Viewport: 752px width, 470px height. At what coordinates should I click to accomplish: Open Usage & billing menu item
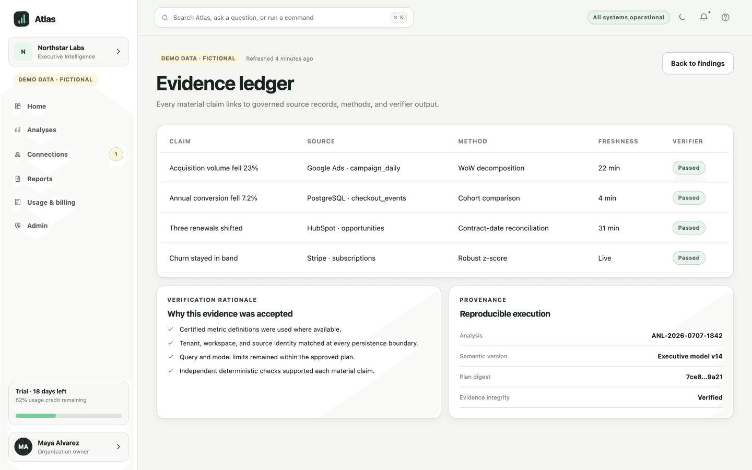[x=68, y=202]
